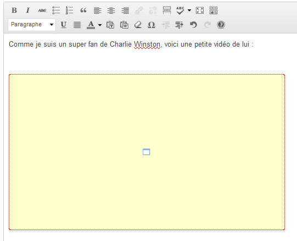Viewport: 297px width, 241px height.
Task: Click the outdent icon
Action: 166,25
